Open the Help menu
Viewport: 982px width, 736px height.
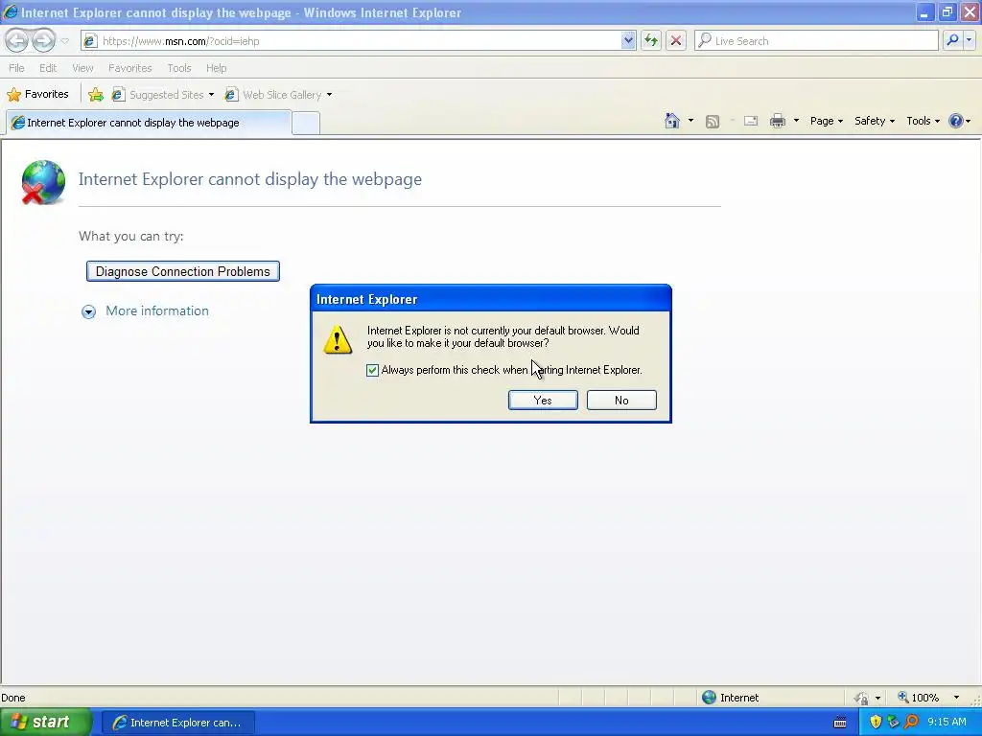tap(216, 68)
